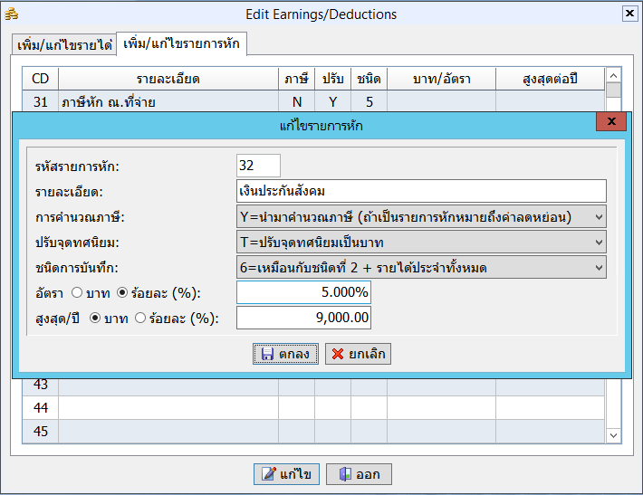643x495 pixels.
Task: Click the application icon in title bar
Action: [x=11, y=14]
